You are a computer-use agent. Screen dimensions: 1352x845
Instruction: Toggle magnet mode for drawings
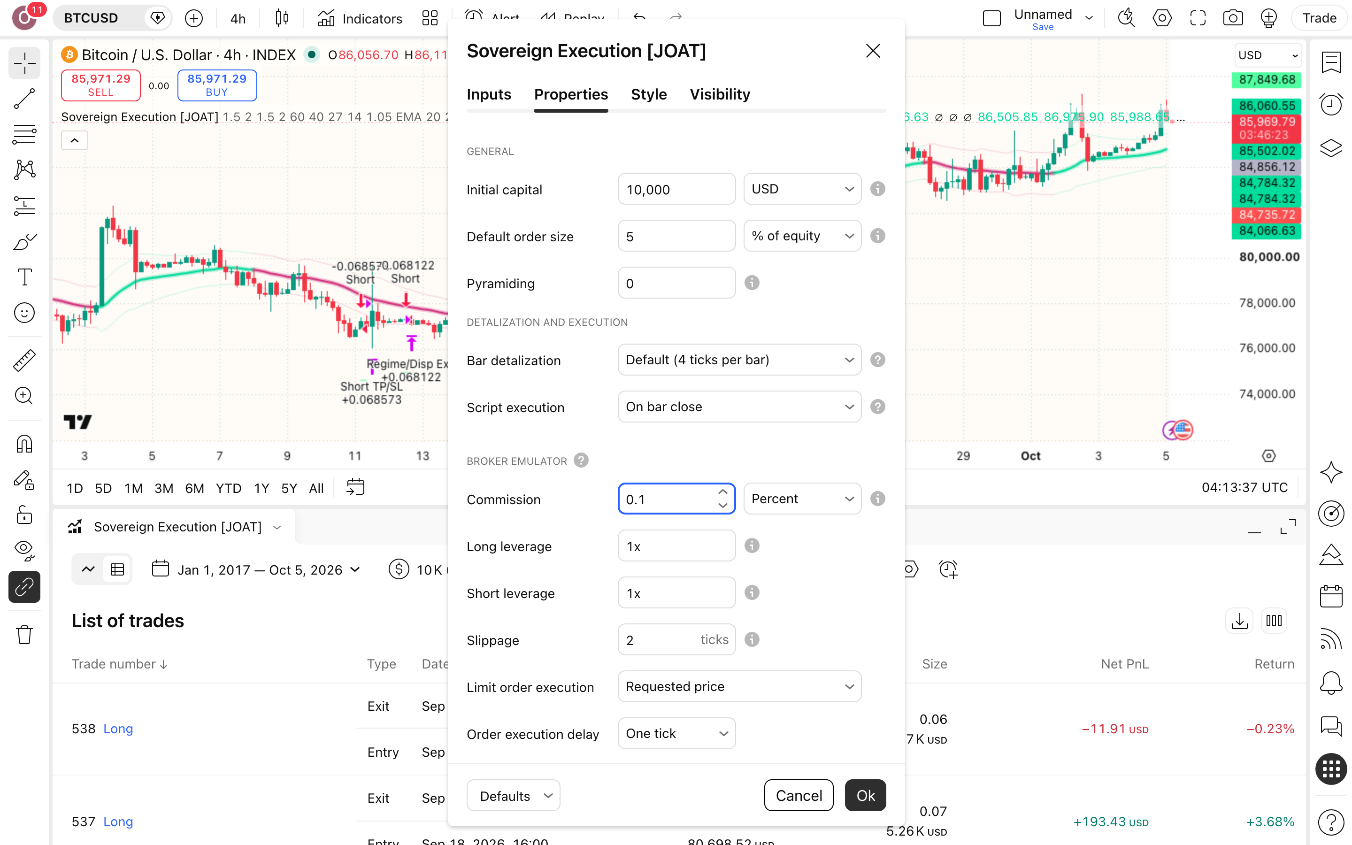point(24,444)
